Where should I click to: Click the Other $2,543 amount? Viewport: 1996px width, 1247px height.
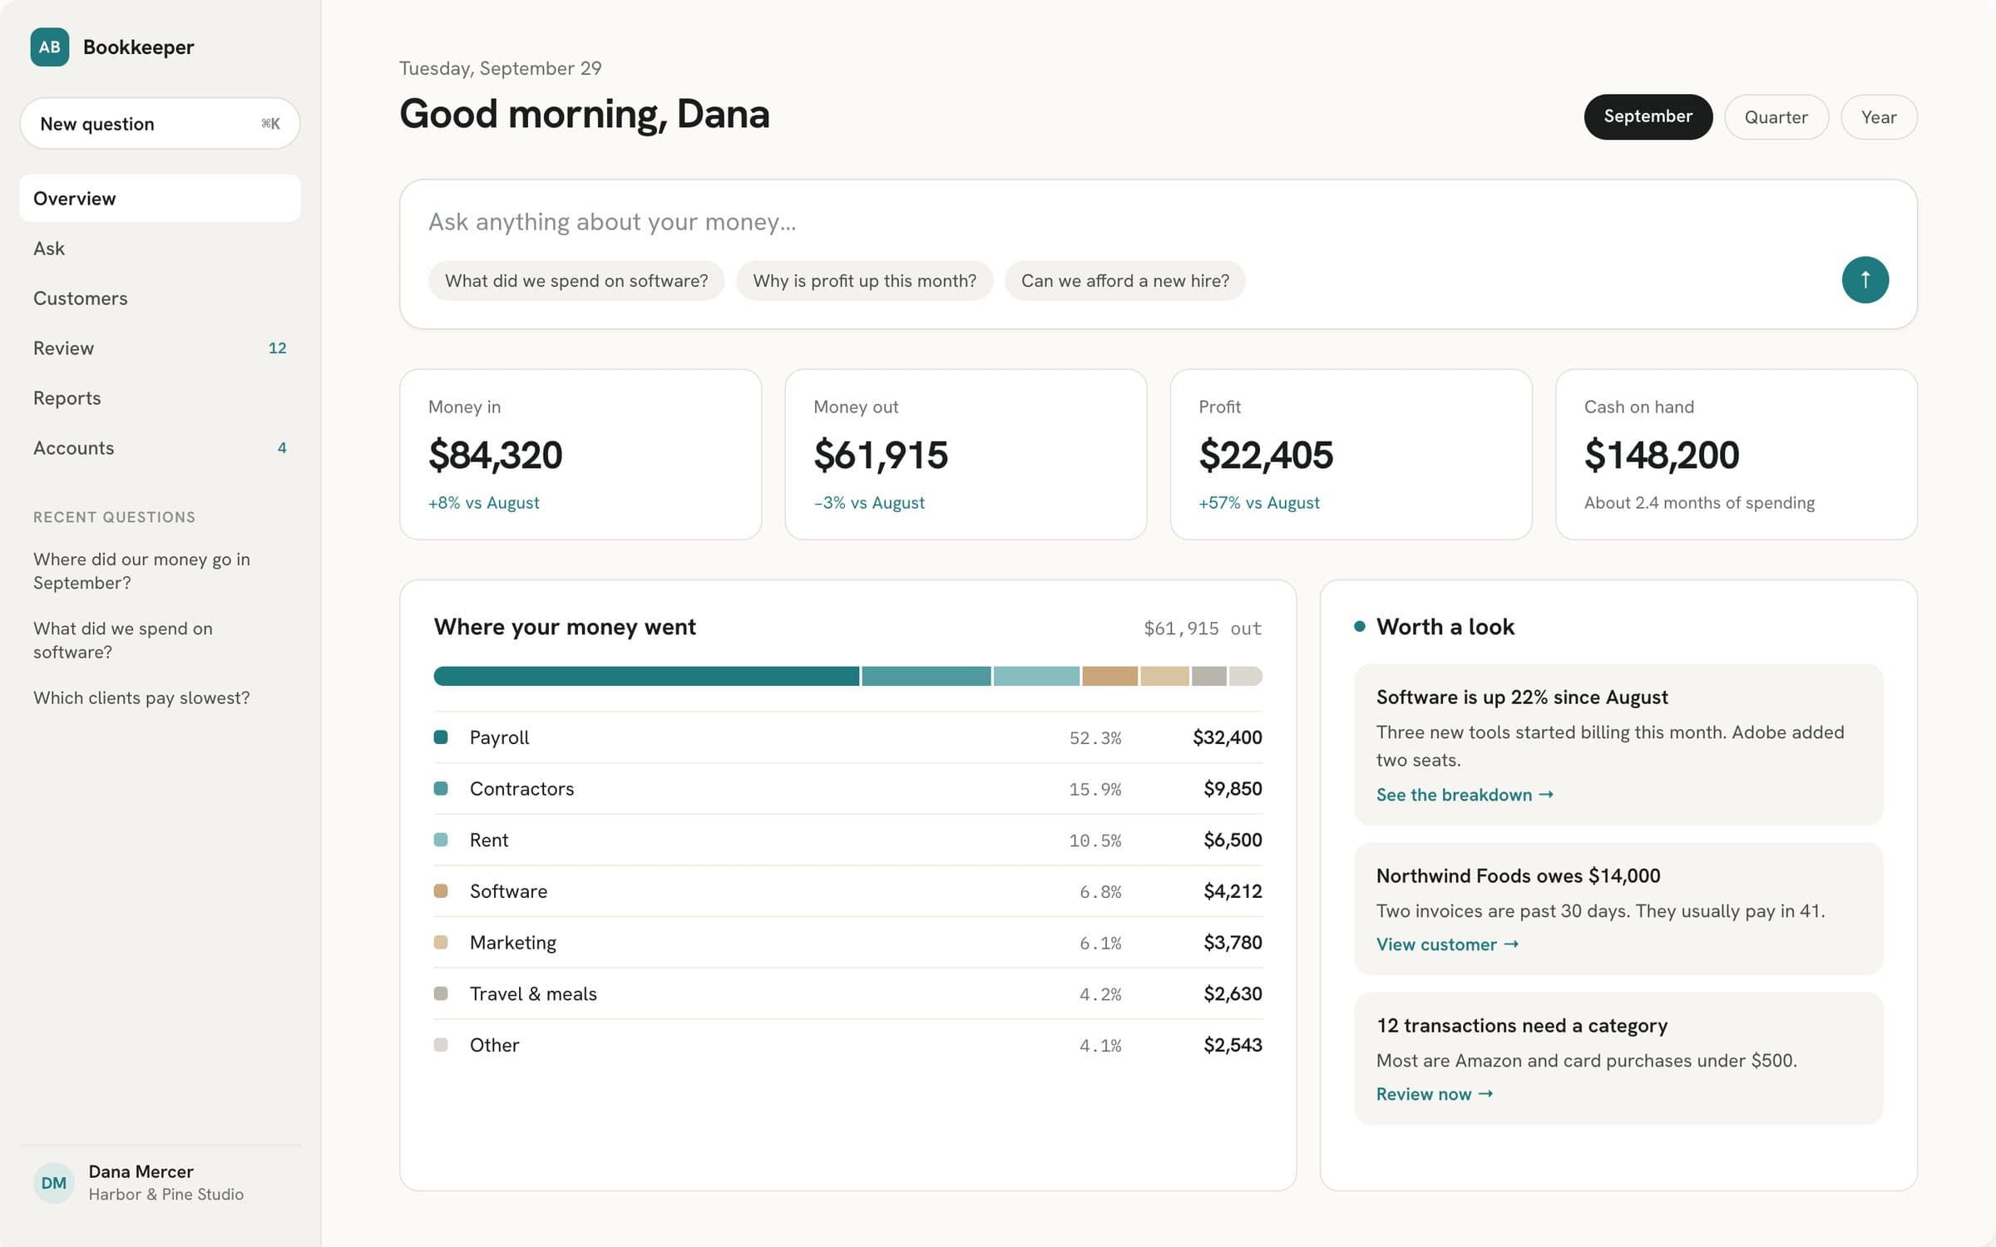[1233, 1044]
